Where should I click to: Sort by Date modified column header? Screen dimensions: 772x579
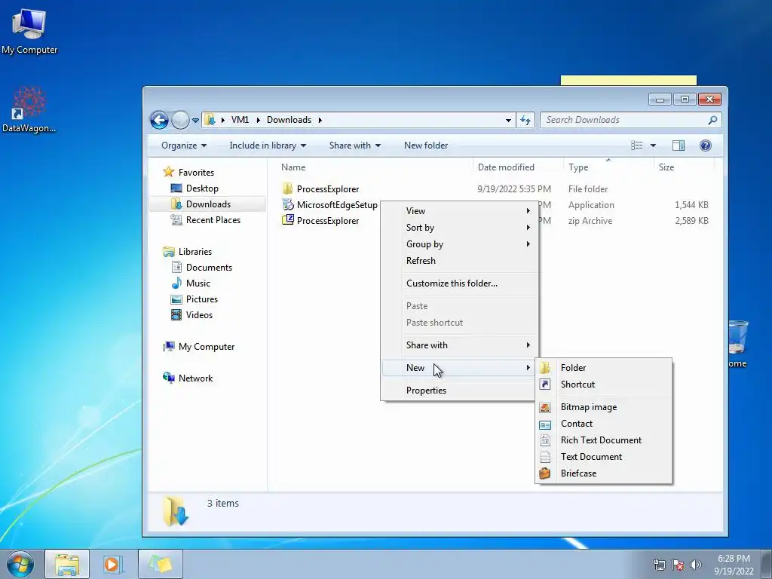coord(506,167)
